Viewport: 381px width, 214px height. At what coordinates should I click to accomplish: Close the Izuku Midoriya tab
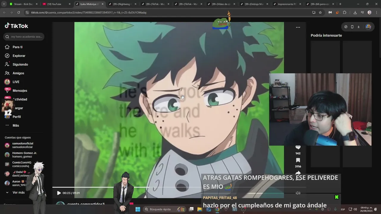pos(102,4)
